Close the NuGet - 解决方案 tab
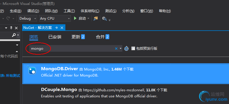This screenshot has height=104, width=229. coord(62,28)
